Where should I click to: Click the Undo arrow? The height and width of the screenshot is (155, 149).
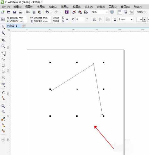pyautogui.click(x=47, y=12)
